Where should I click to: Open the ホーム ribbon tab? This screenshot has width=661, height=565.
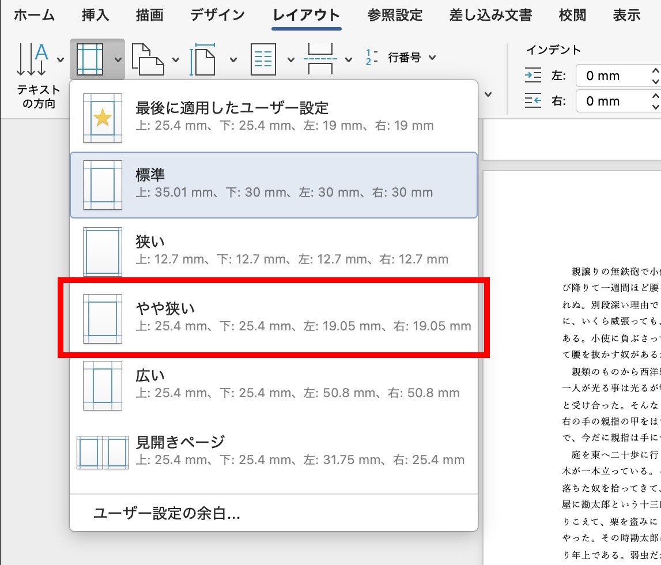34,15
